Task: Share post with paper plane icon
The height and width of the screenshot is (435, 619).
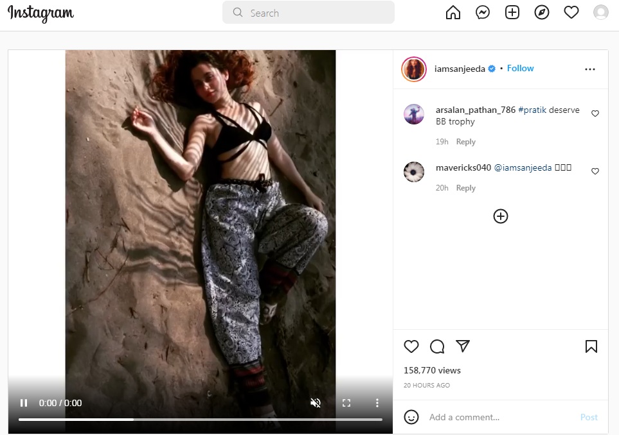Action: pyautogui.click(x=463, y=346)
